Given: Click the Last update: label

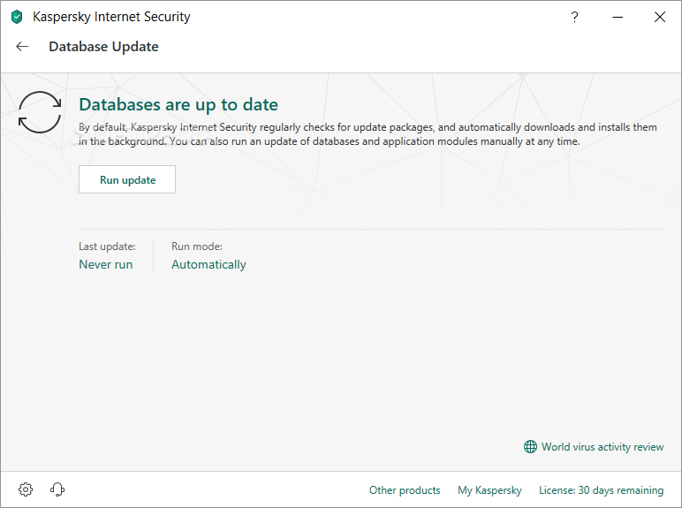Looking at the screenshot, I should [x=107, y=246].
